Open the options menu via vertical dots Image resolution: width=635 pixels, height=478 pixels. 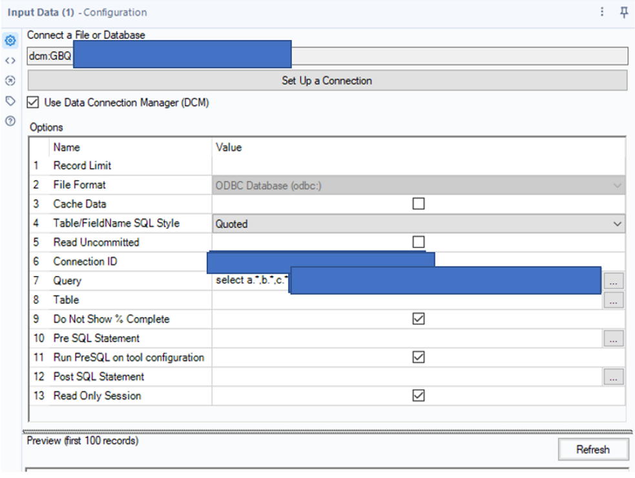pos(602,13)
